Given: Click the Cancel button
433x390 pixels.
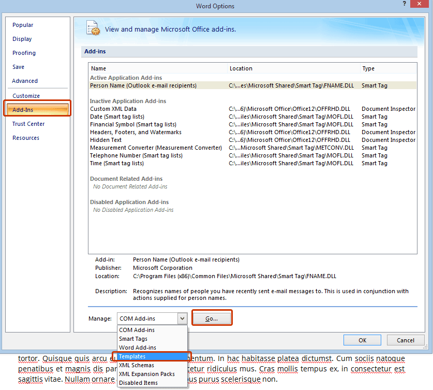Looking at the screenshot, I should (406, 340).
